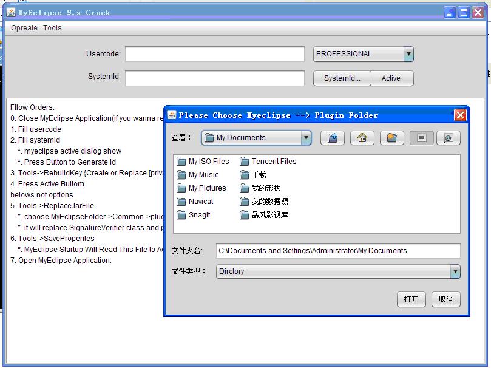Open the Tools menu

click(52, 28)
